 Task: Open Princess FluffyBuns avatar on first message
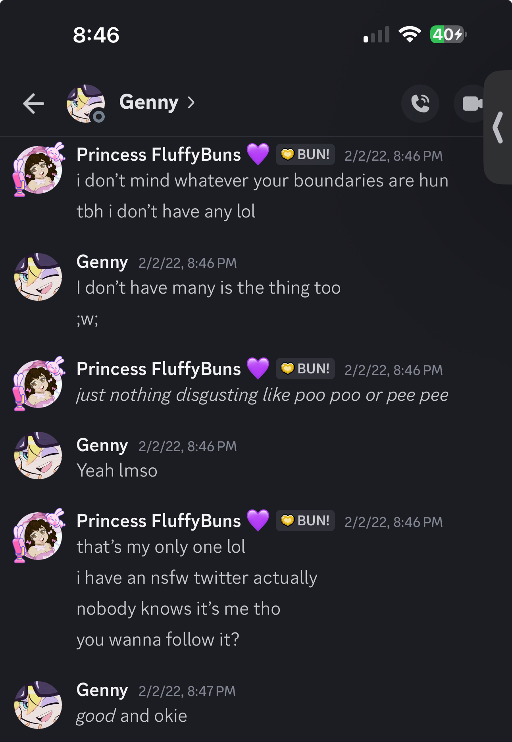38,169
